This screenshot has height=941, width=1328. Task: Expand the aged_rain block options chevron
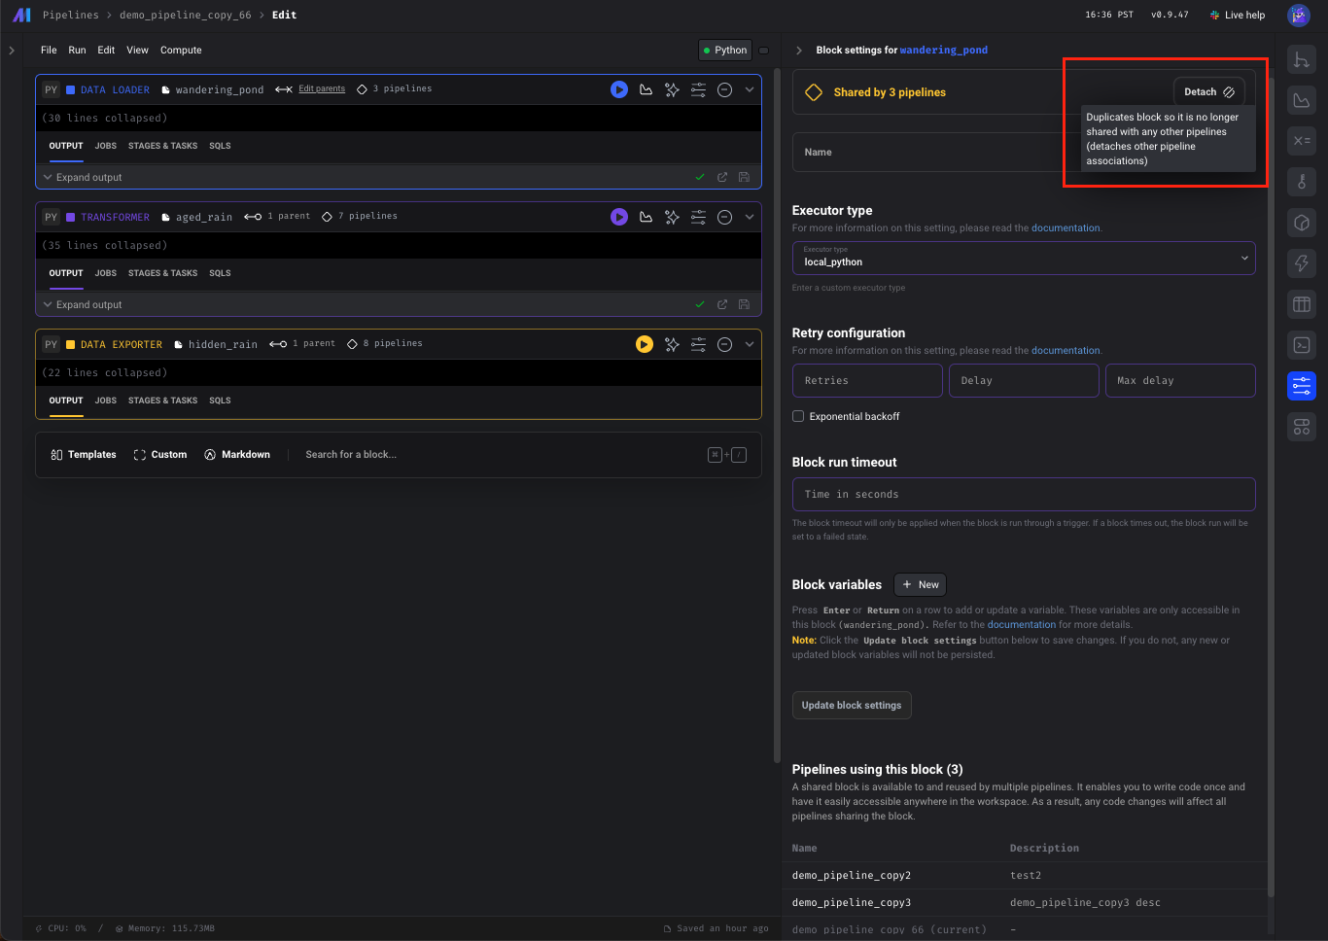pos(750,217)
